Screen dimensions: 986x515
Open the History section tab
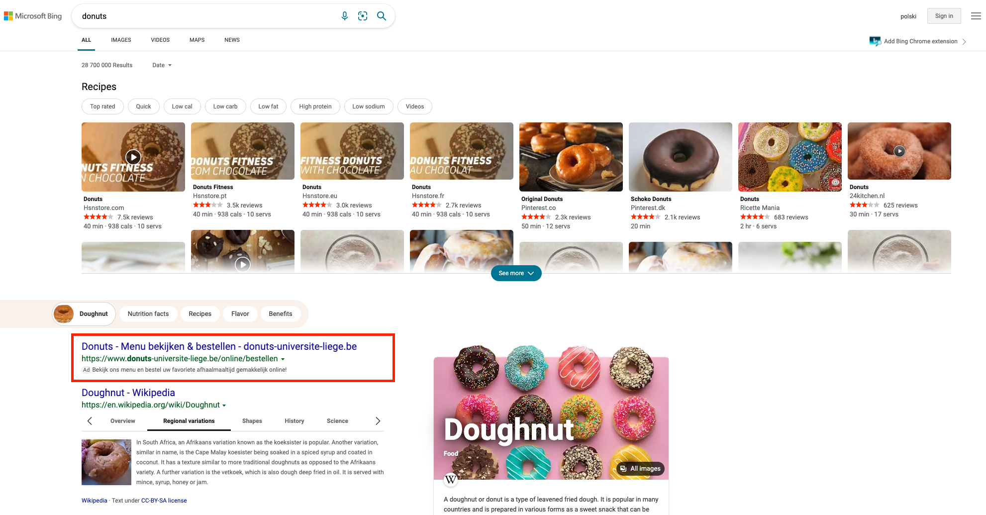(x=295, y=421)
